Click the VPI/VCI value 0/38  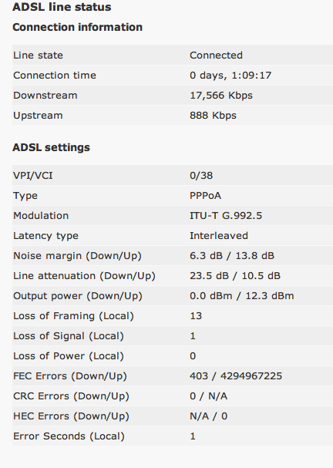(201, 176)
